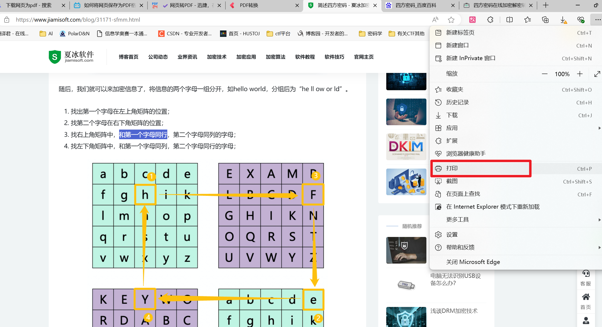Switch to the 四方密码_百度百科 tab
This screenshot has width=602, height=327.
point(416,5)
